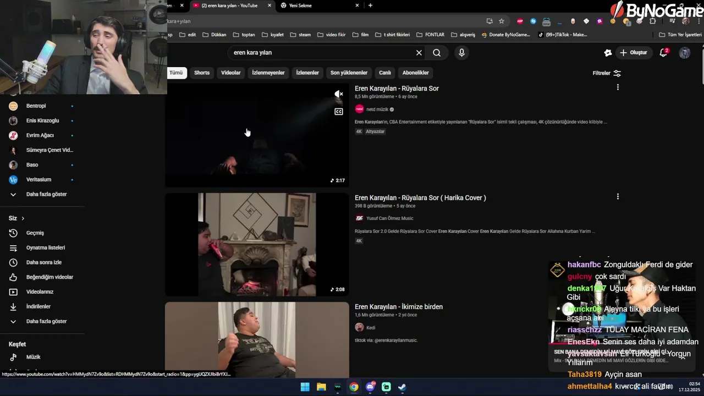This screenshot has height=396, width=704.
Task: Start voice search with microphone icon
Action: 461,53
